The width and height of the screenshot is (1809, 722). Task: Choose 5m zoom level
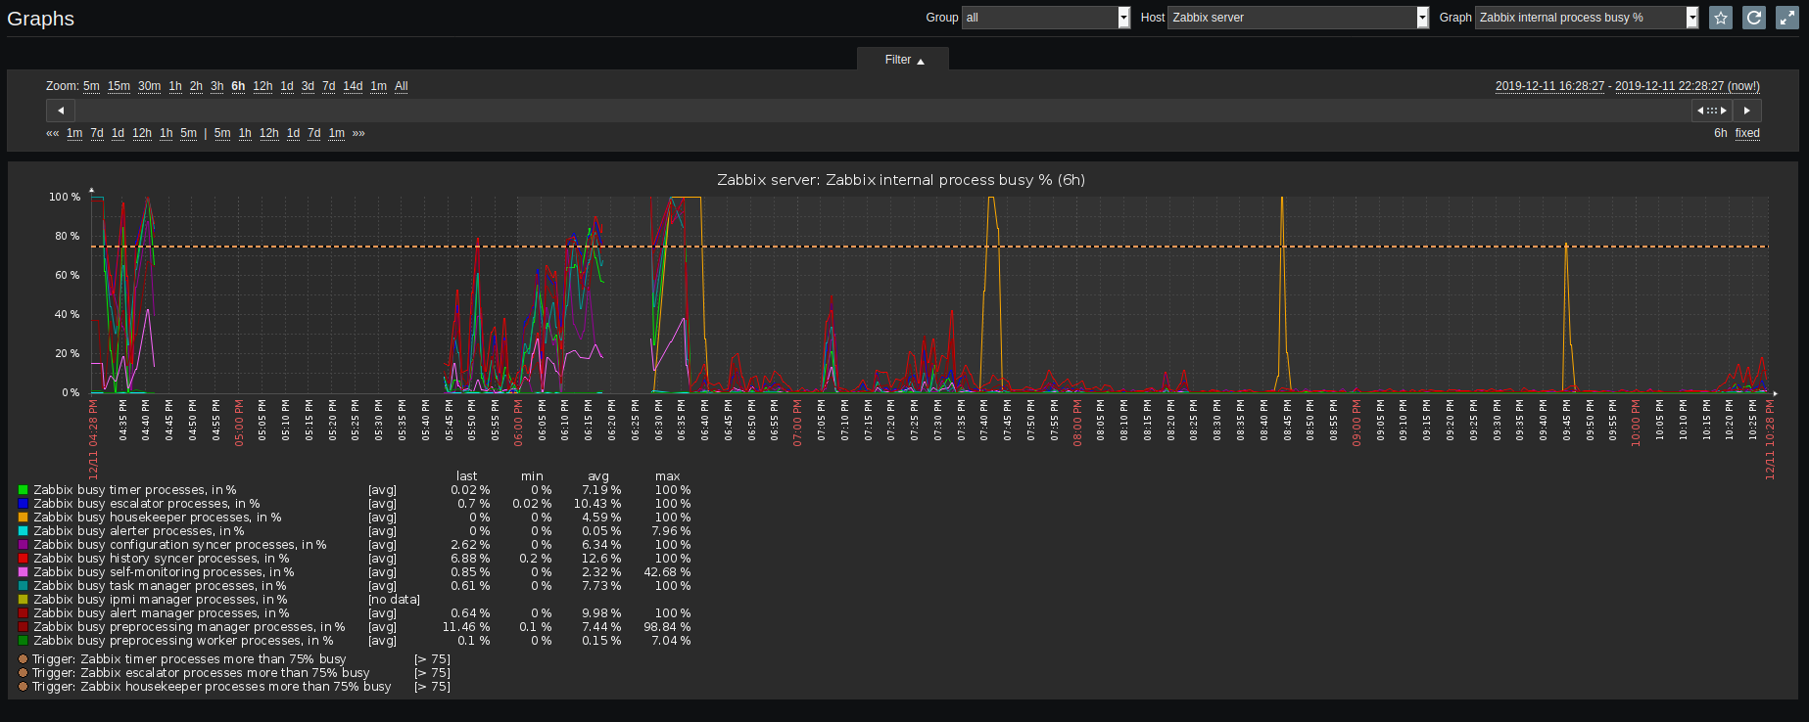91,86
